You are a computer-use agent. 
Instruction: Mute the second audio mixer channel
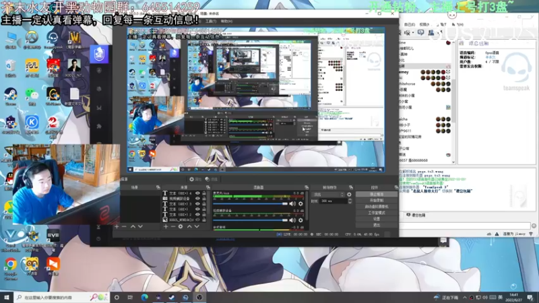coord(292,220)
